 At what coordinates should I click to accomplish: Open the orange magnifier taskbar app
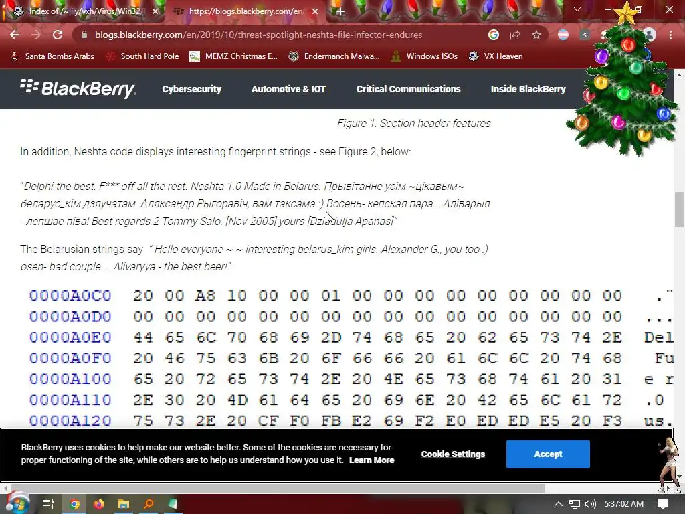click(x=149, y=504)
